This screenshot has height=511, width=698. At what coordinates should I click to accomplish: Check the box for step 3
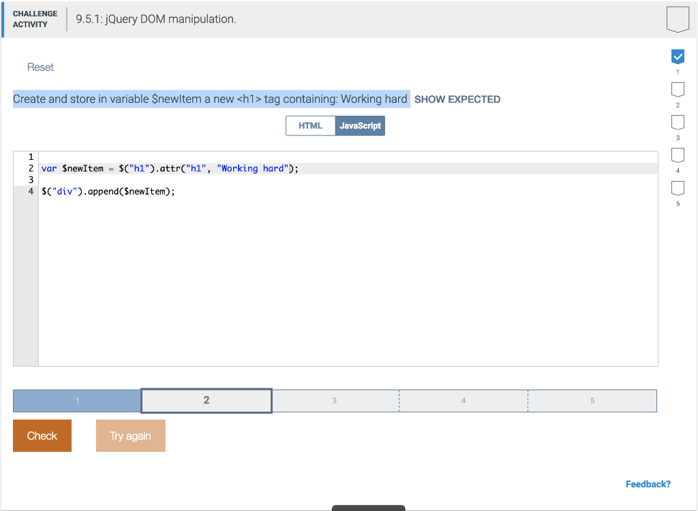click(678, 122)
